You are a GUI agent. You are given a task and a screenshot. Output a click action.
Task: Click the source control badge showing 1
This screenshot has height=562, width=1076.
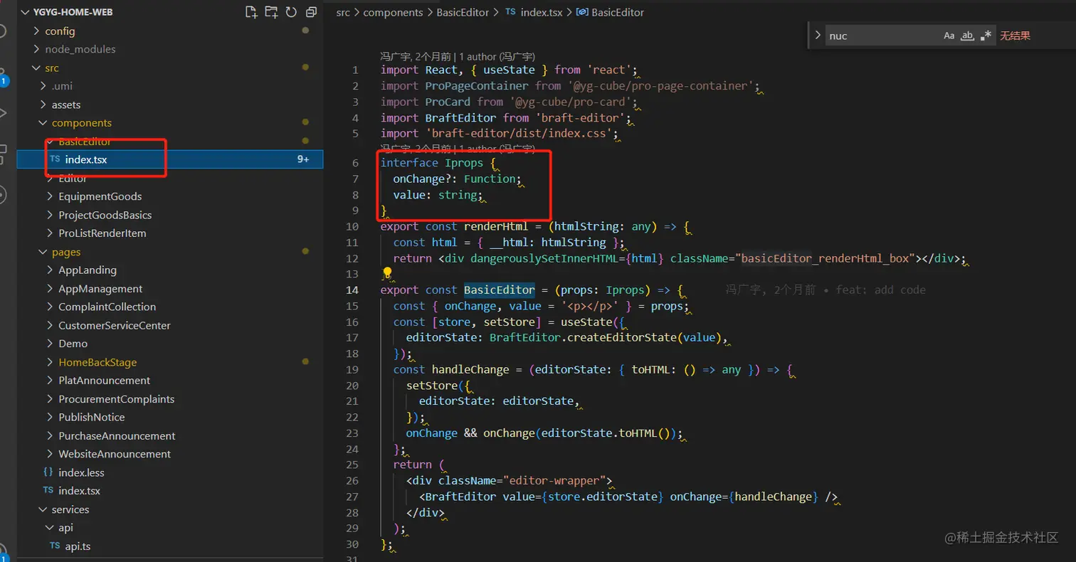click(x=4, y=81)
